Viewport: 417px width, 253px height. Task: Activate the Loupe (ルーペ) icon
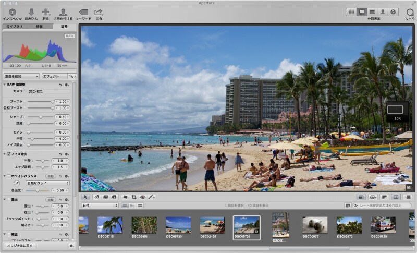click(409, 12)
